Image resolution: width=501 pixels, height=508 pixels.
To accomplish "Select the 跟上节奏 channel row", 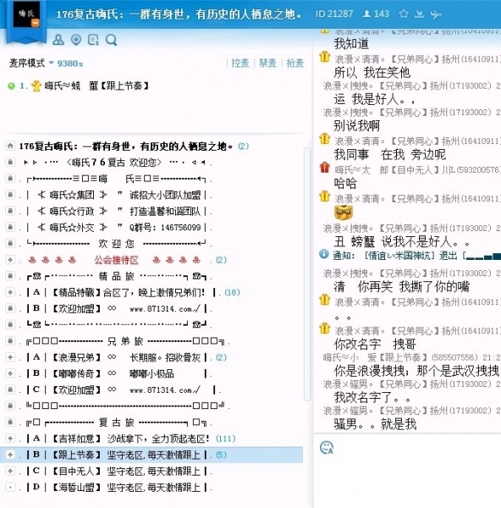I will 151,455.
